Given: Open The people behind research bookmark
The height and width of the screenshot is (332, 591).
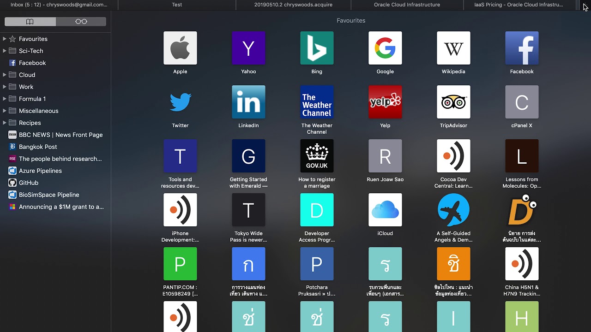Looking at the screenshot, I should [x=55, y=159].
